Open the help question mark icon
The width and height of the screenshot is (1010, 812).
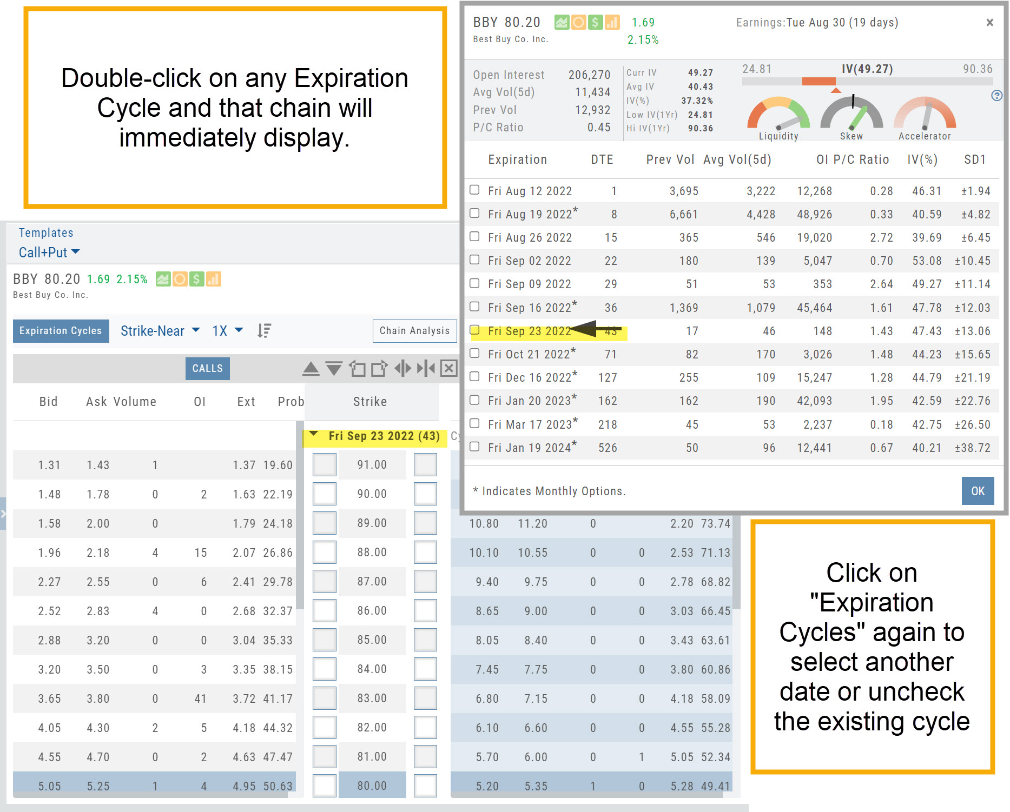pyautogui.click(x=996, y=96)
